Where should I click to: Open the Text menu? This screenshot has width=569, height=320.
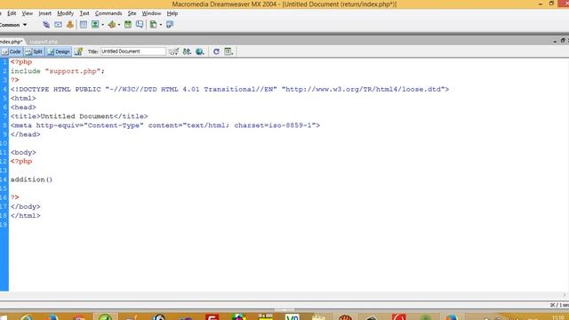tap(84, 13)
